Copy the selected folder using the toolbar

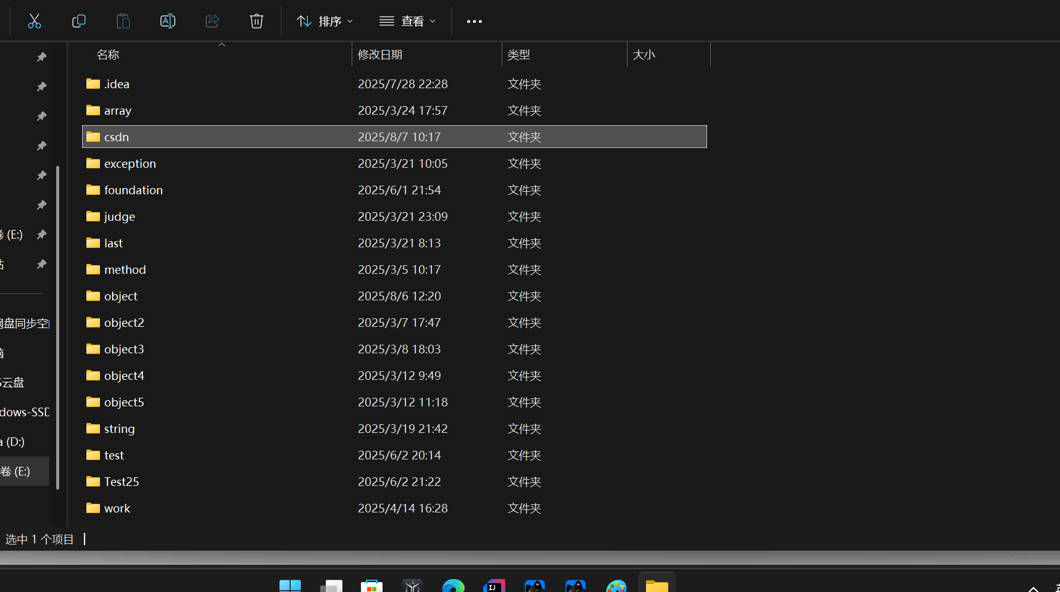[79, 21]
